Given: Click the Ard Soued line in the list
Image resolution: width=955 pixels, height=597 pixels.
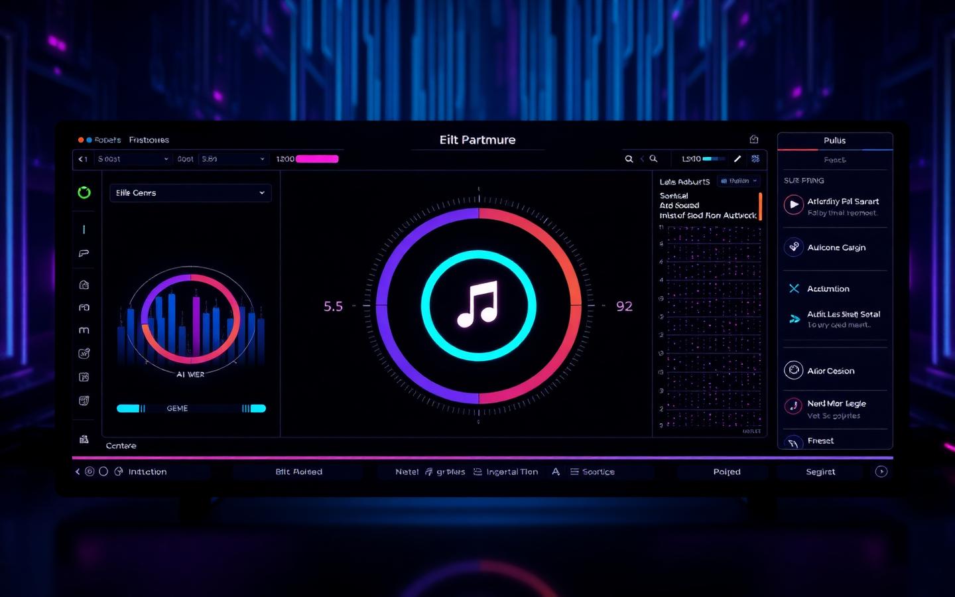Looking at the screenshot, I should pyautogui.click(x=679, y=206).
